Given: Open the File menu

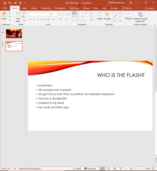Looking at the screenshot, I should (5, 8).
